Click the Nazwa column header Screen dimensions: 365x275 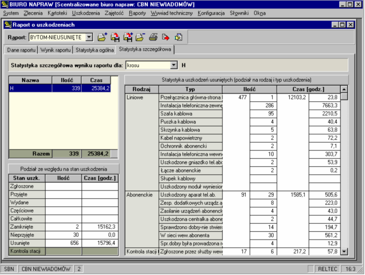30,80
